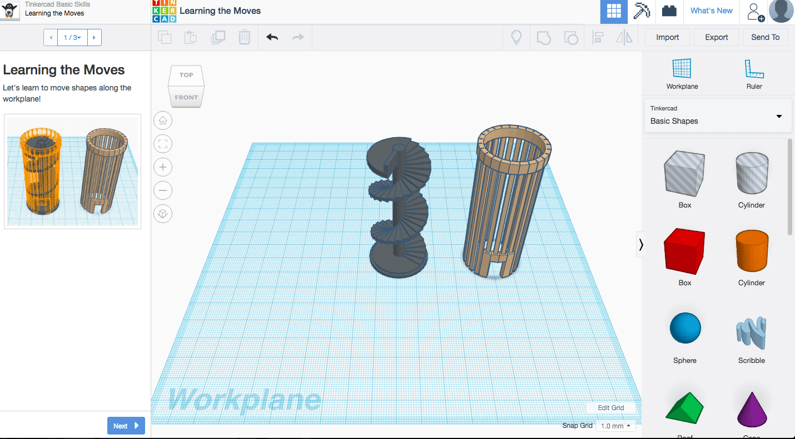The width and height of the screenshot is (795, 439).
Task: Click the Edit Grid button
Action: pyautogui.click(x=611, y=407)
